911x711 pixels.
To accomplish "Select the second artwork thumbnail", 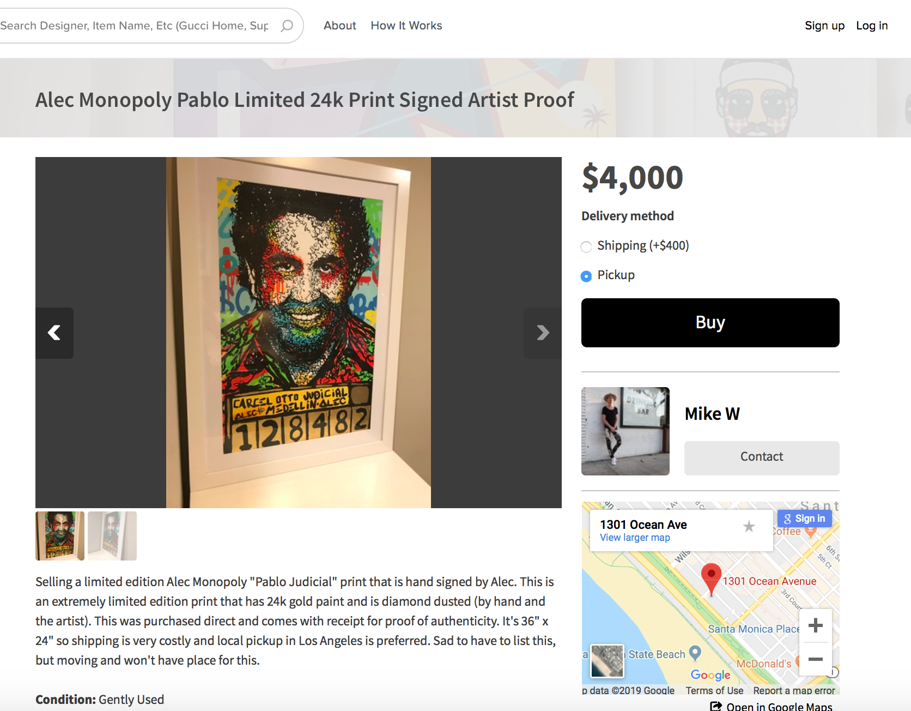I will point(112,536).
